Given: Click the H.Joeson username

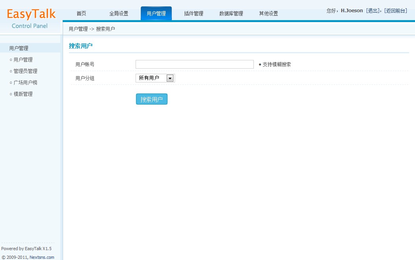Looking at the screenshot, I should point(352,11).
